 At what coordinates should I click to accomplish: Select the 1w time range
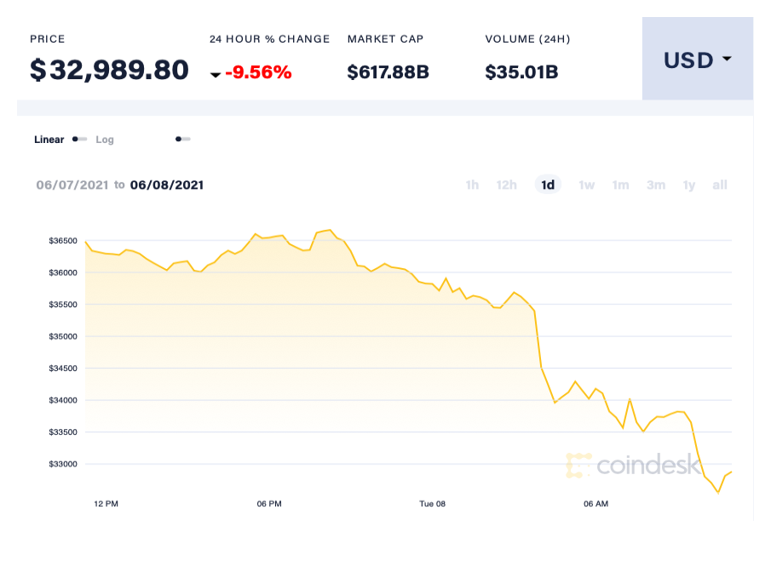[586, 185]
